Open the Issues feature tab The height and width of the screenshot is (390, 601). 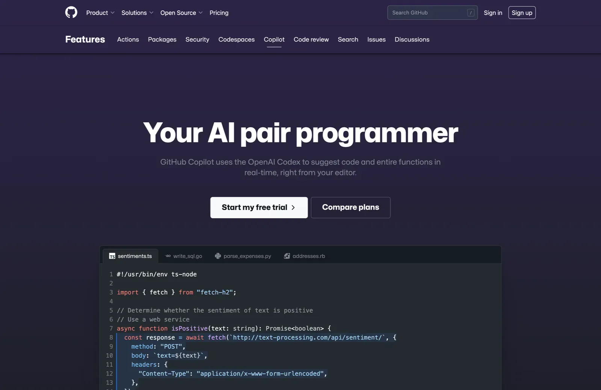pyautogui.click(x=376, y=39)
